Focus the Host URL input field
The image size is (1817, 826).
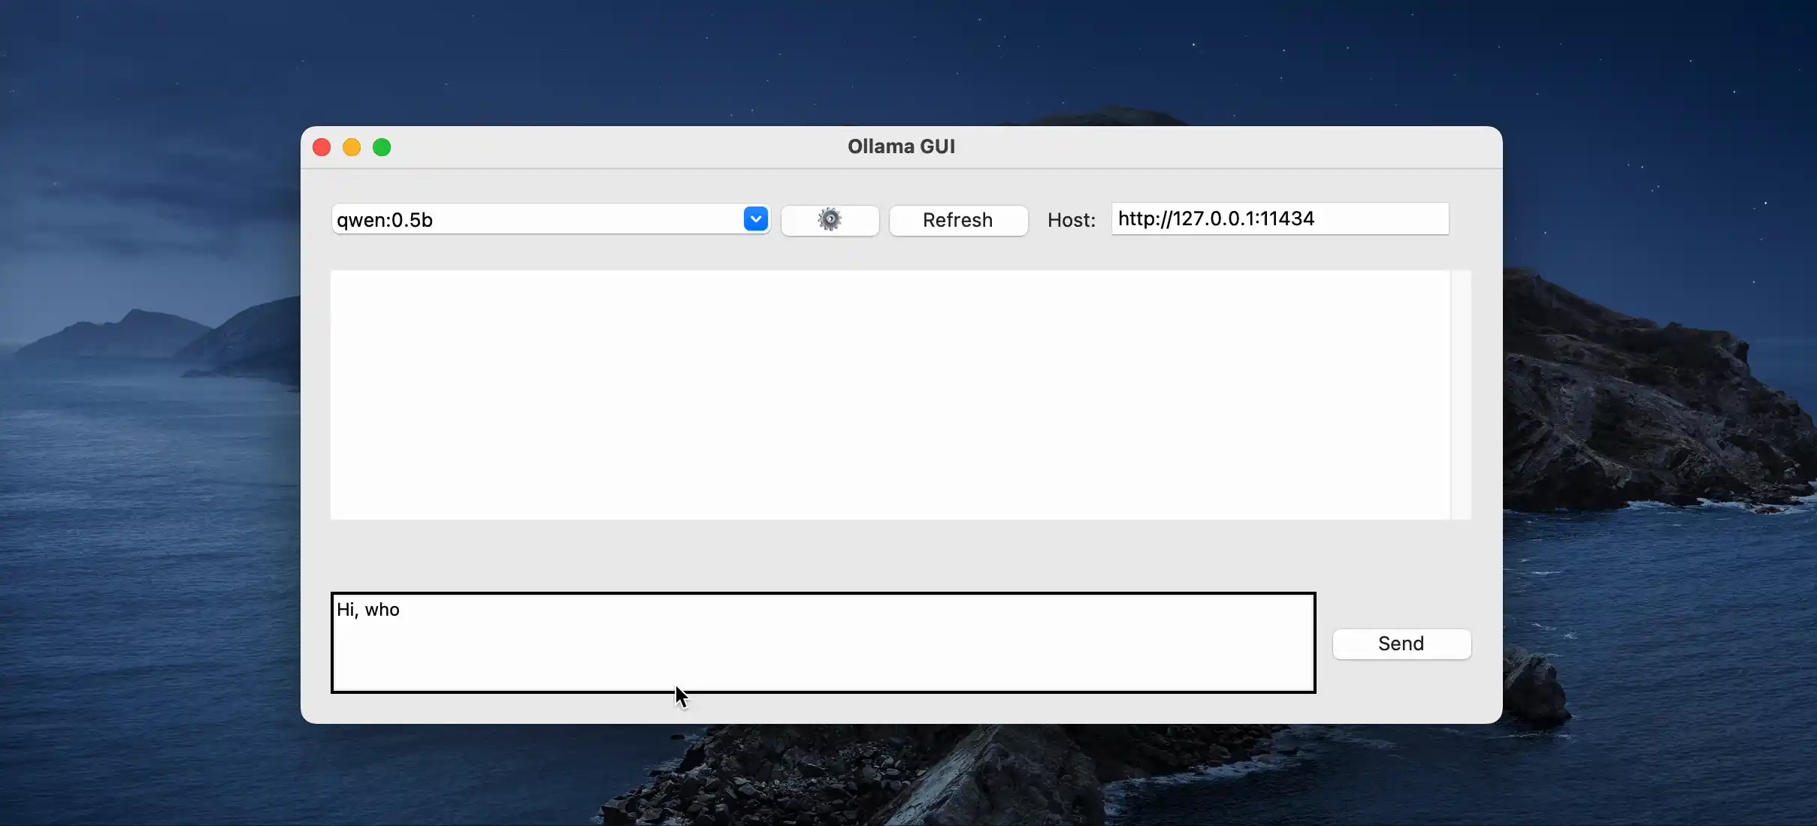(x=1279, y=219)
